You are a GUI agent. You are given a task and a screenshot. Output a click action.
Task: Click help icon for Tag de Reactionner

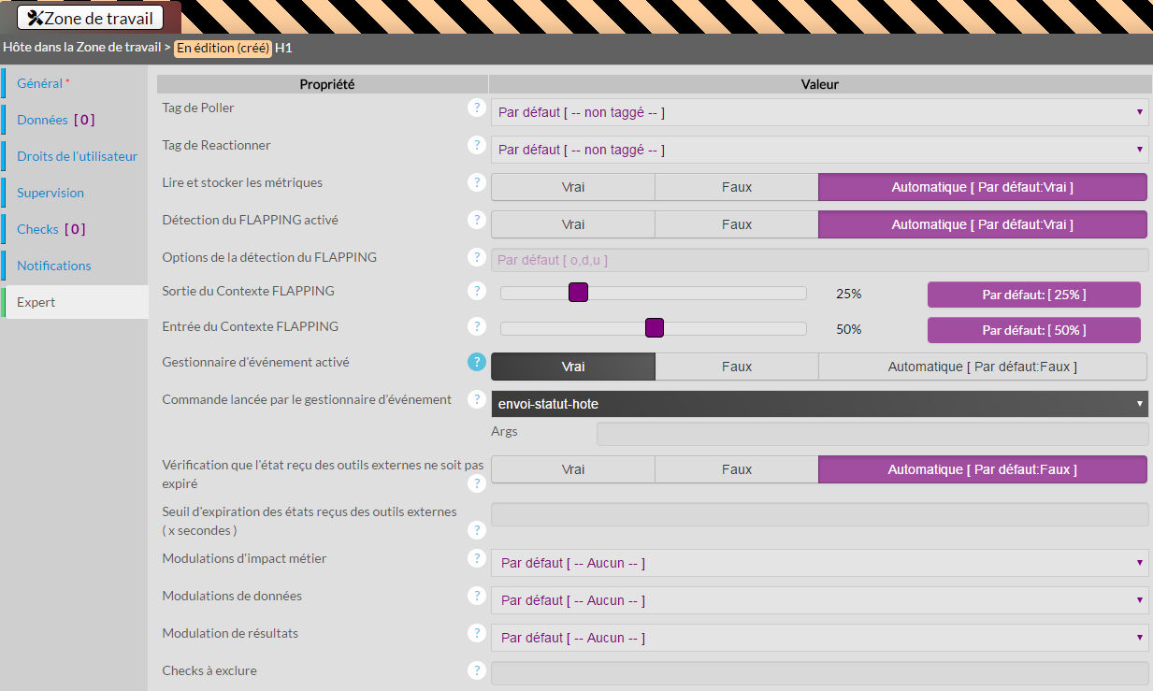point(477,146)
